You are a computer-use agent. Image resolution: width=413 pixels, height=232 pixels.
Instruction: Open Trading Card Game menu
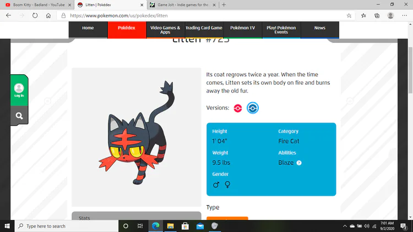(x=204, y=30)
